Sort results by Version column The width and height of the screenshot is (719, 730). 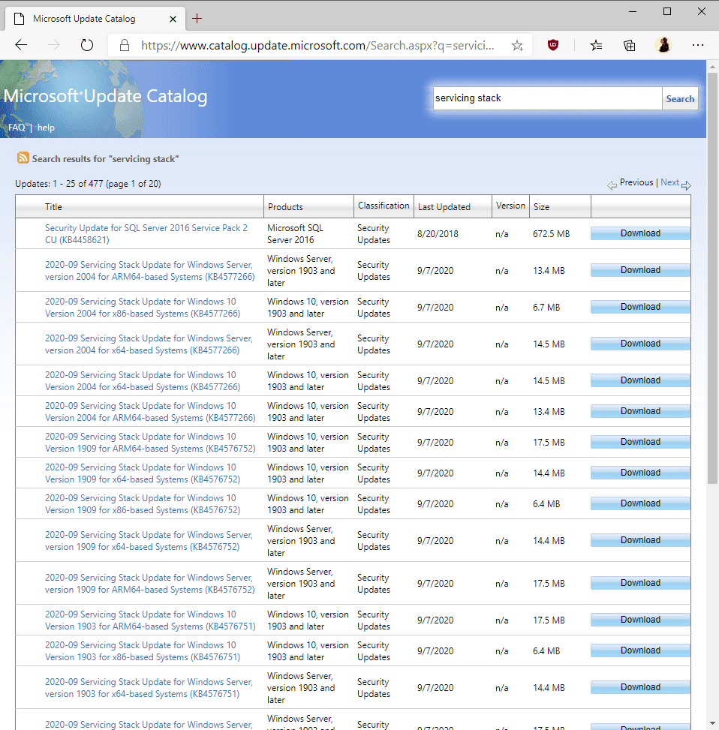[510, 206]
